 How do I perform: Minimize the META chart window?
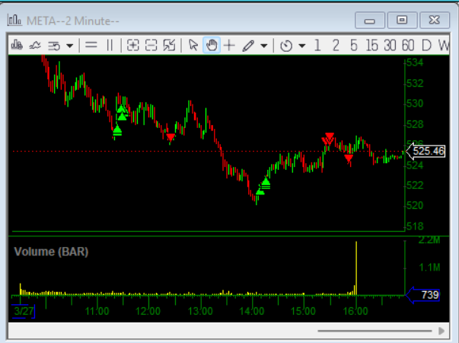[x=370, y=20]
